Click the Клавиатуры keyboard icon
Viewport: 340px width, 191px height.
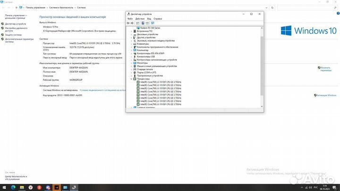tap(135, 44)
